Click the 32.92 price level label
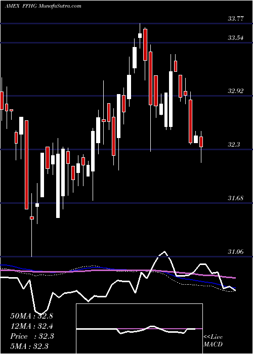Viewport: 253px width, 354px height. tap(236, 91)
